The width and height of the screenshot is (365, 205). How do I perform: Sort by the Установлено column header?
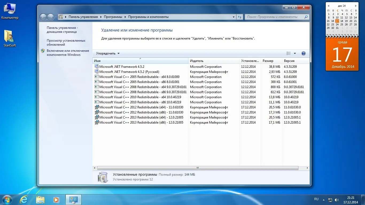pyautogui.click(x=250, y=61)
